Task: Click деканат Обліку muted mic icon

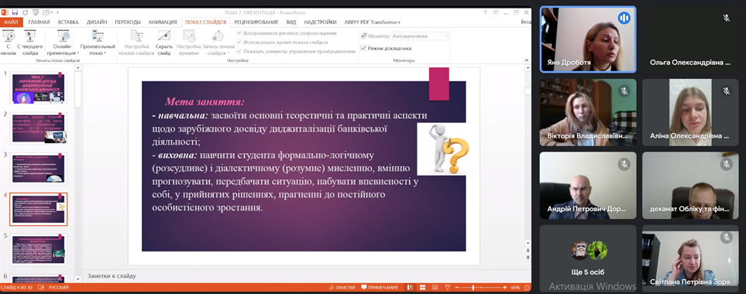Action: click(x=727, y=164)
